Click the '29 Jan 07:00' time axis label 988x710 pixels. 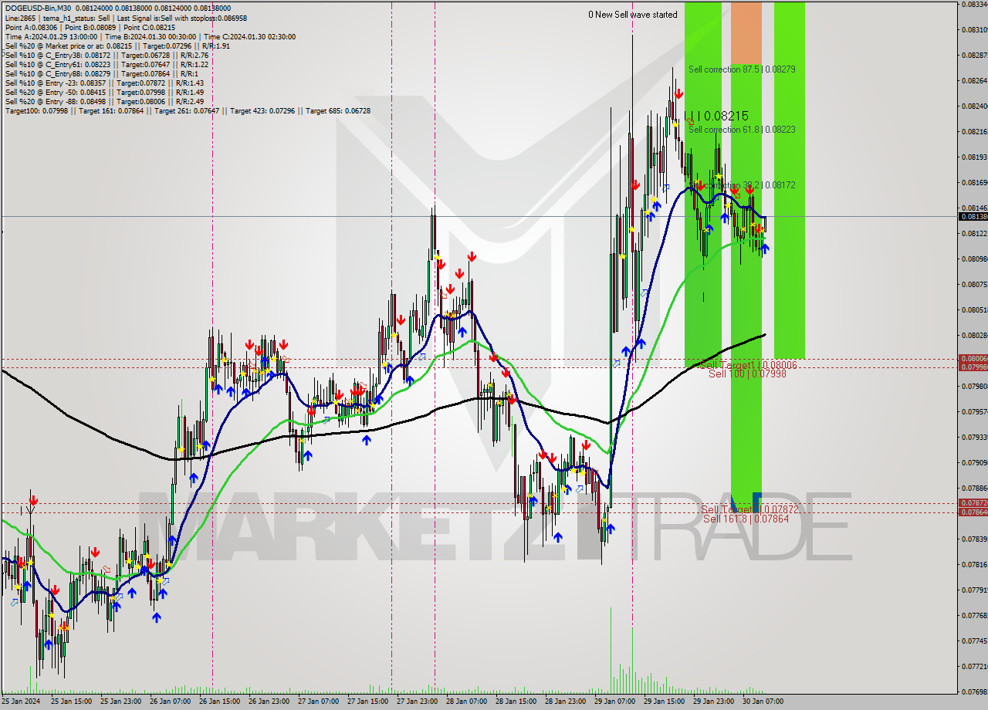point(615,702)
